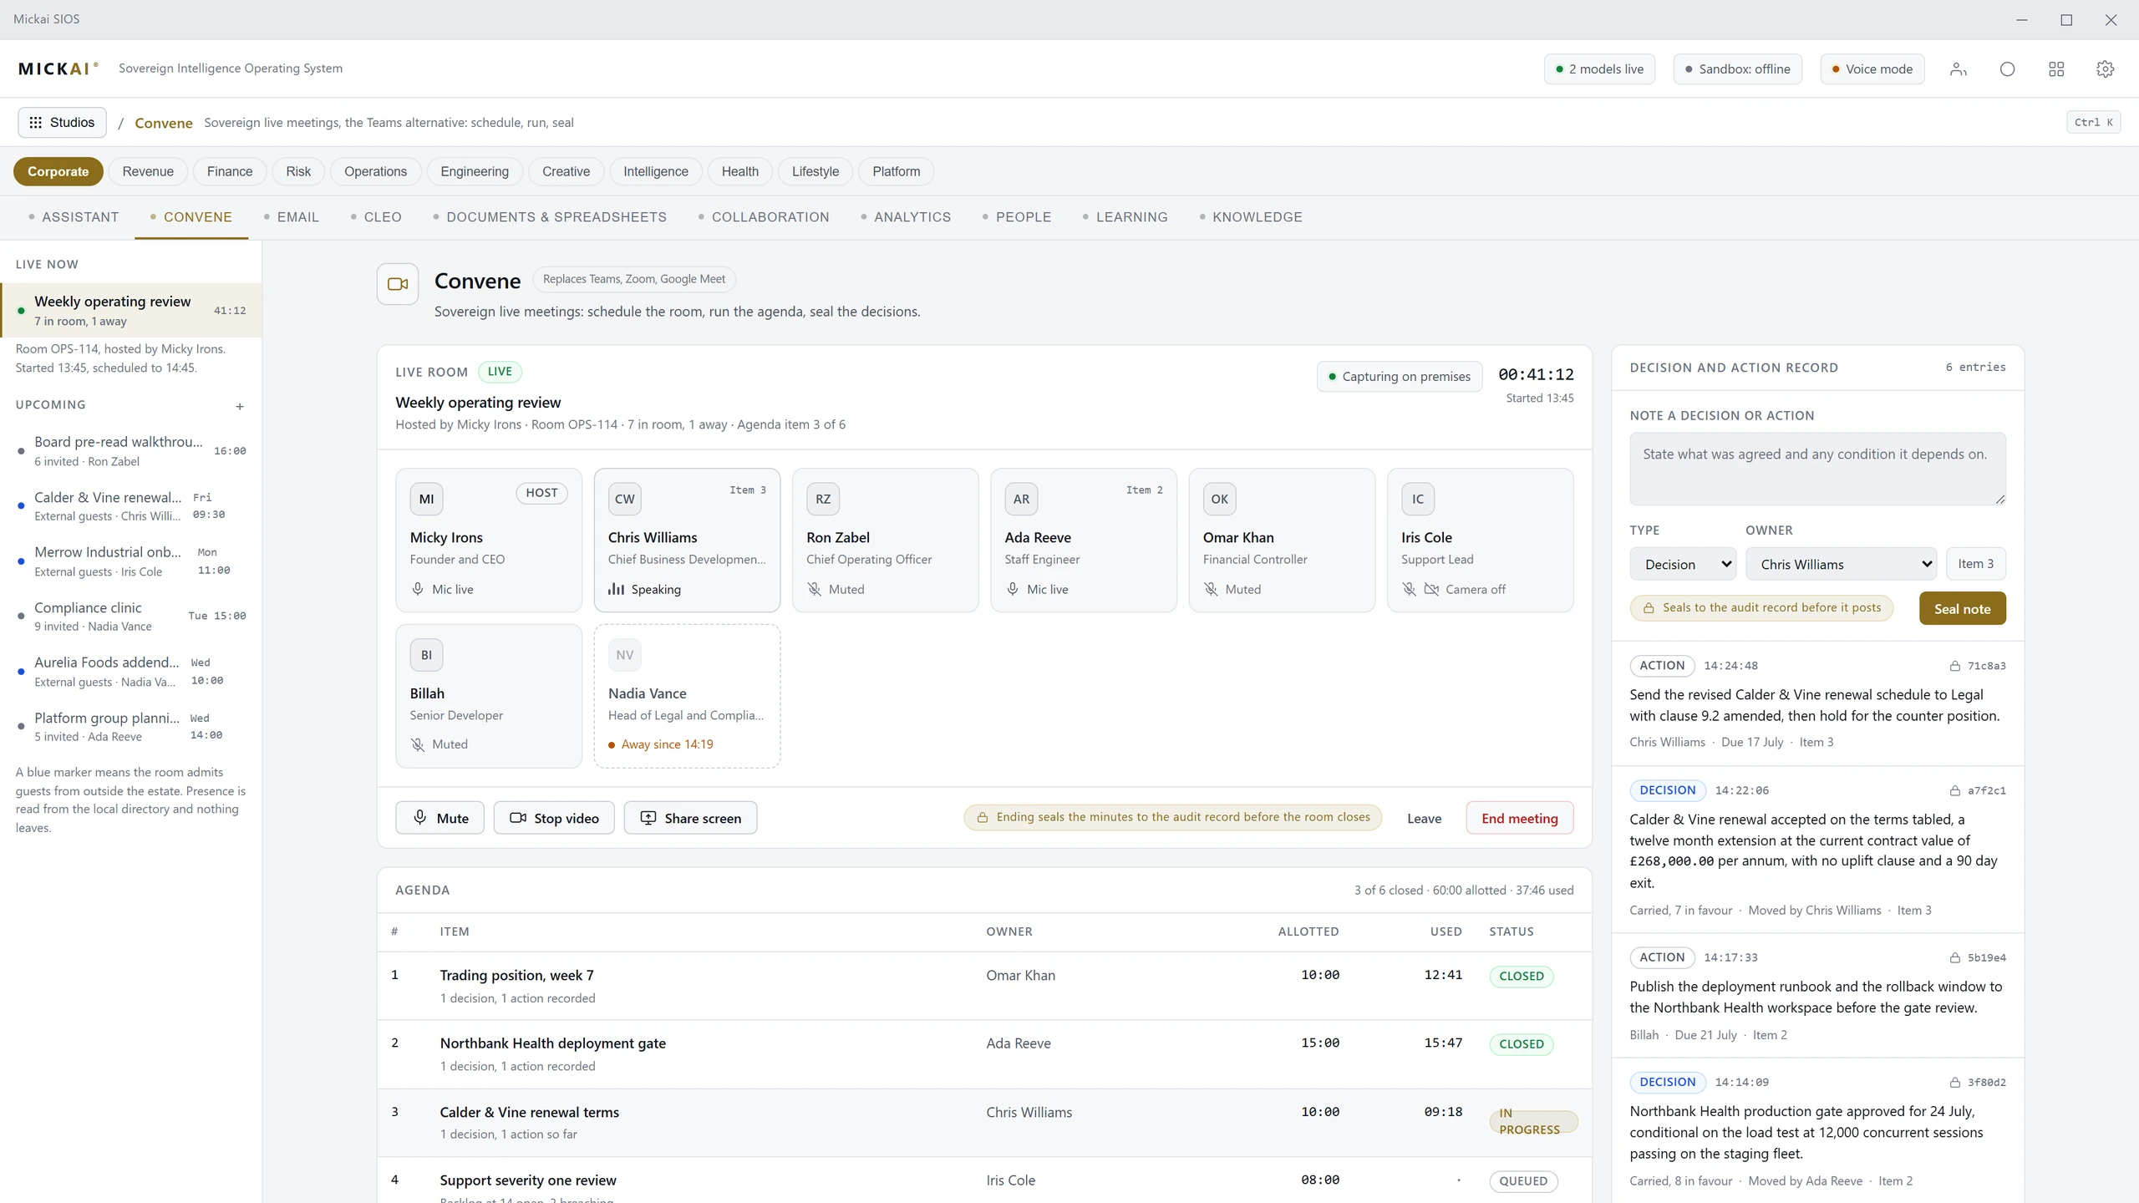The height and width of the screenshot is (1203, 2139).
Task: Click Omar Khan's muted mic icon
Action: [1211, 589]
